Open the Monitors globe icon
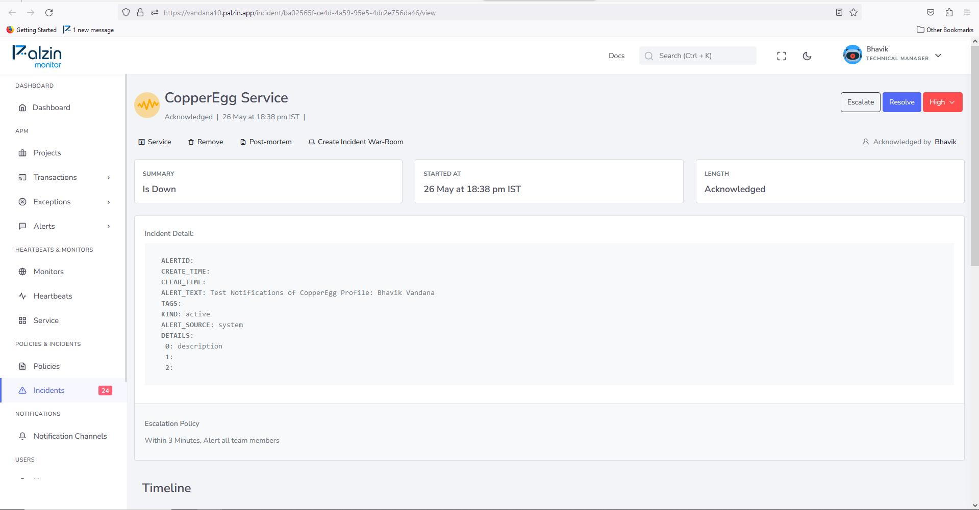979x510 pixels. pyautogui.click(x=22, y=272)
